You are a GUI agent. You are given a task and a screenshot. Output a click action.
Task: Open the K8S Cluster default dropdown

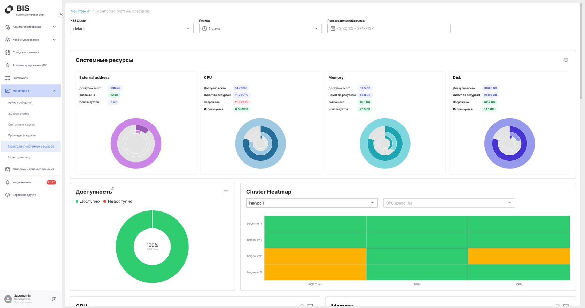132,28
